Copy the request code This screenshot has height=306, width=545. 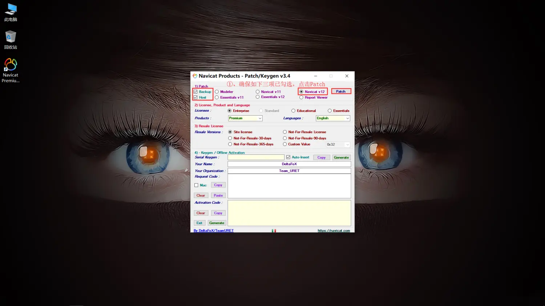click(x=218, y=185)
